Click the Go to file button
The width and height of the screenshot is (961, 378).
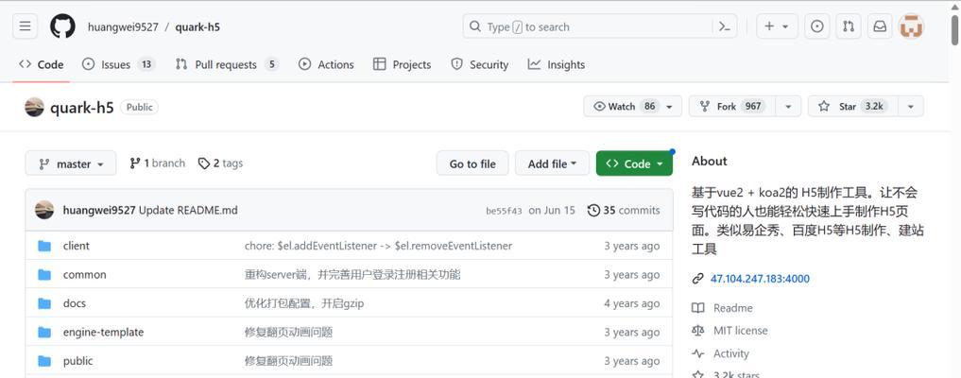(472, 163)
